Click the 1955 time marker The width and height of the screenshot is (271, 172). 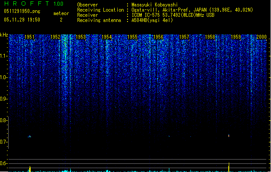point(132,37)
